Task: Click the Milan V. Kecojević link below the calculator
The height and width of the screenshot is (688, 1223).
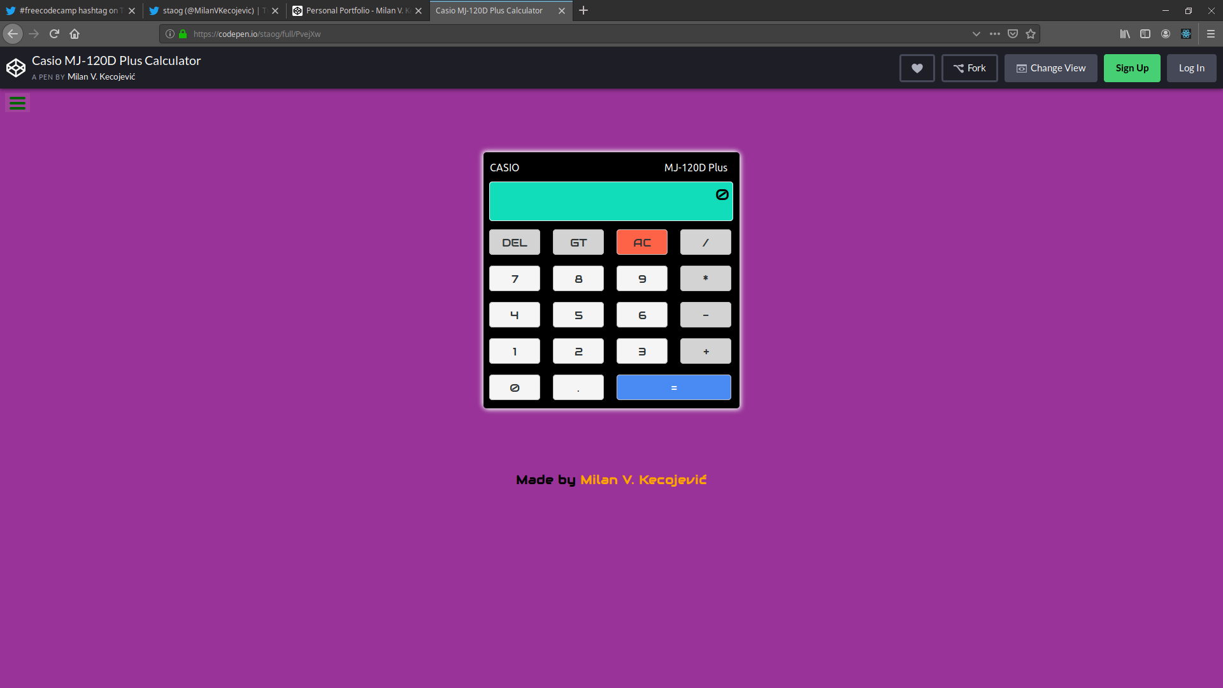Action: click(643, 480)
